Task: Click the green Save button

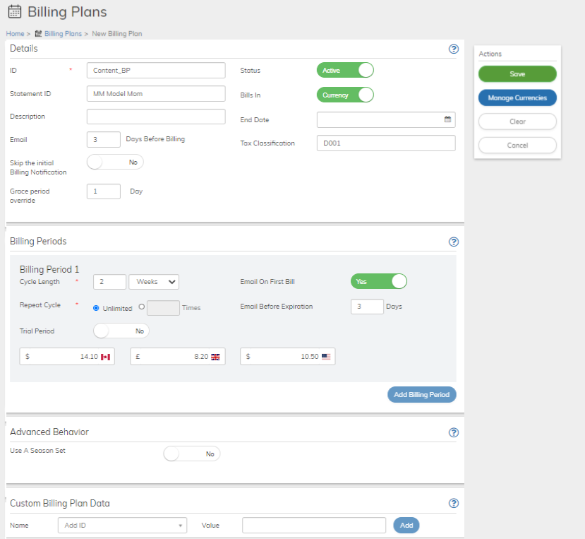Action: (517, 74)
